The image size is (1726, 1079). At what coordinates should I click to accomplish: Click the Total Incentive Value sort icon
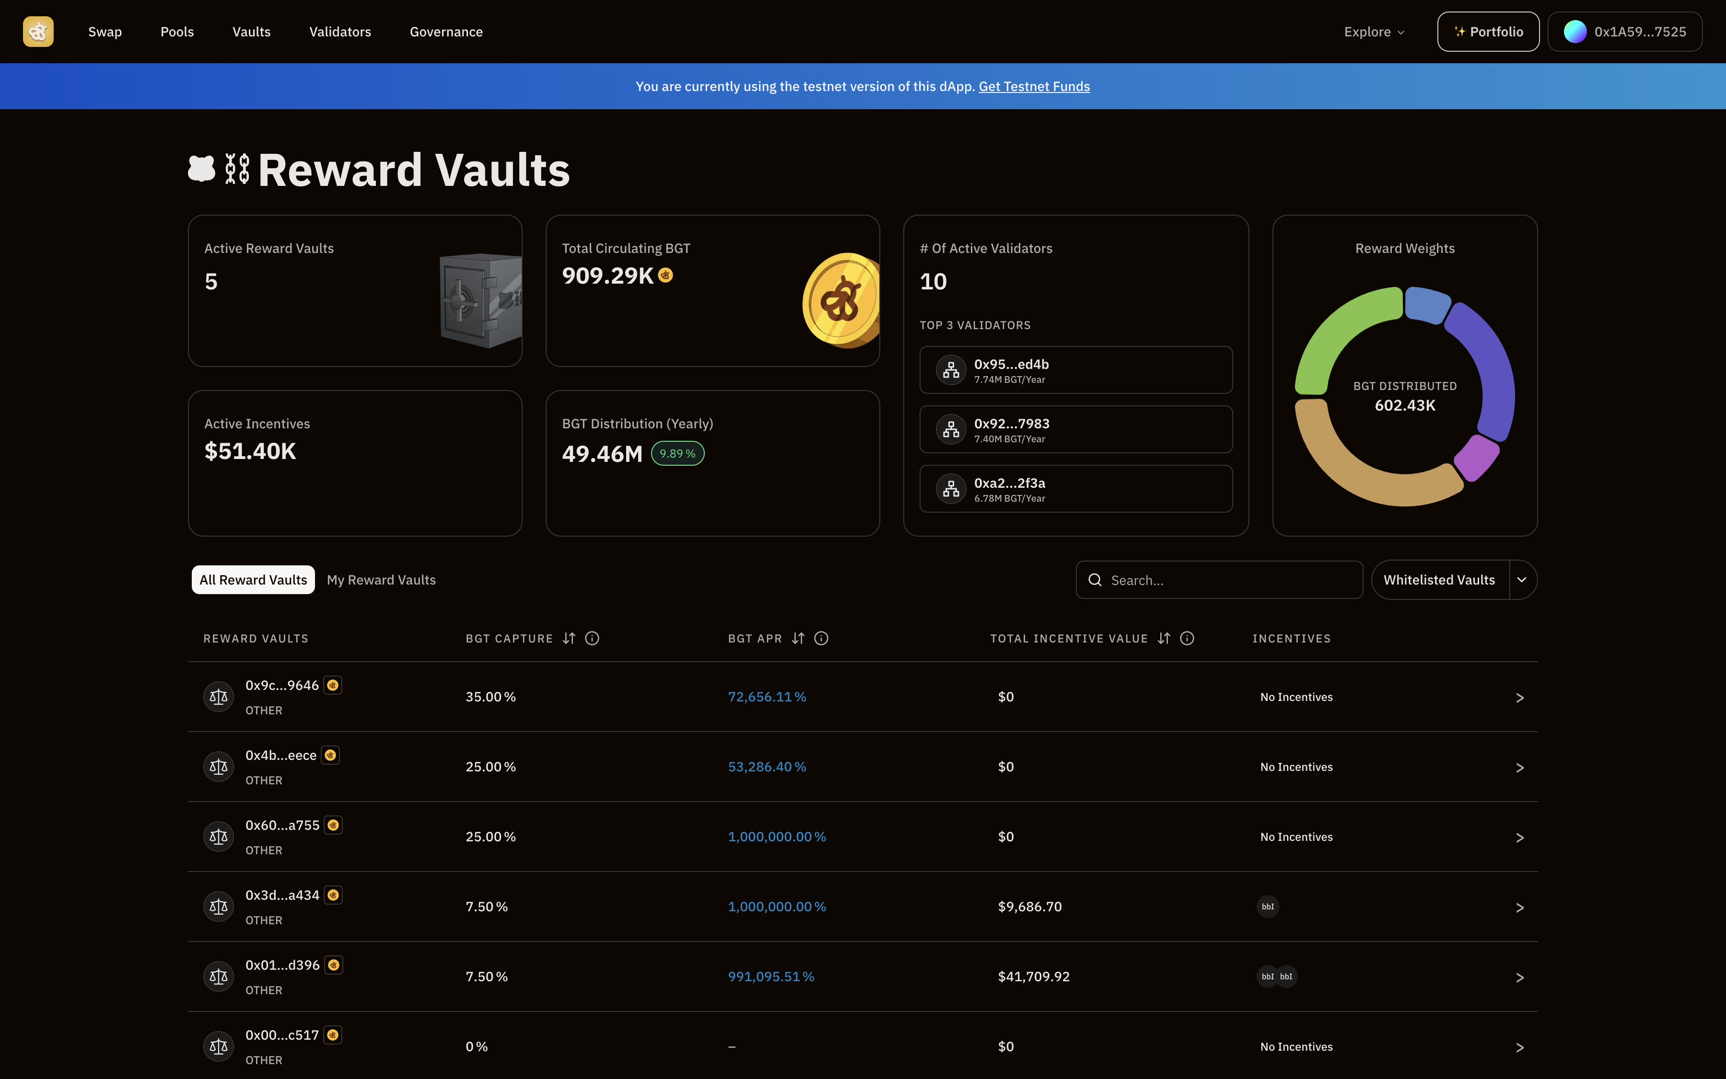pyautogui.click(x=1163, y=638)
